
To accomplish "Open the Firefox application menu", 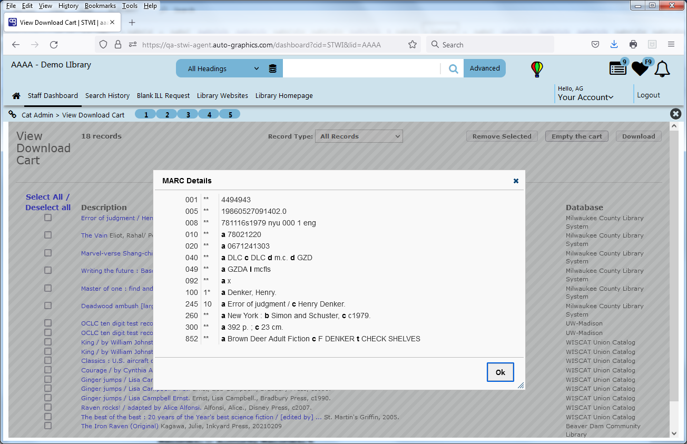I will (671, 45).
